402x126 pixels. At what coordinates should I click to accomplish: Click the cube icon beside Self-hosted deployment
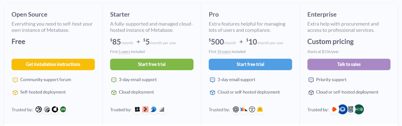(15, 92)
